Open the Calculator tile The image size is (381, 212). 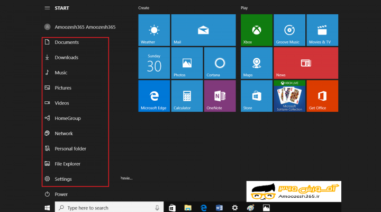point(187,96)
